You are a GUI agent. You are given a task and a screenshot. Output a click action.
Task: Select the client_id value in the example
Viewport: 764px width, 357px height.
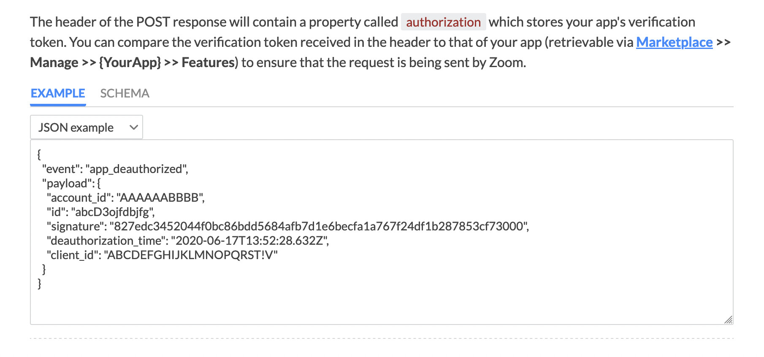[191, 255]
